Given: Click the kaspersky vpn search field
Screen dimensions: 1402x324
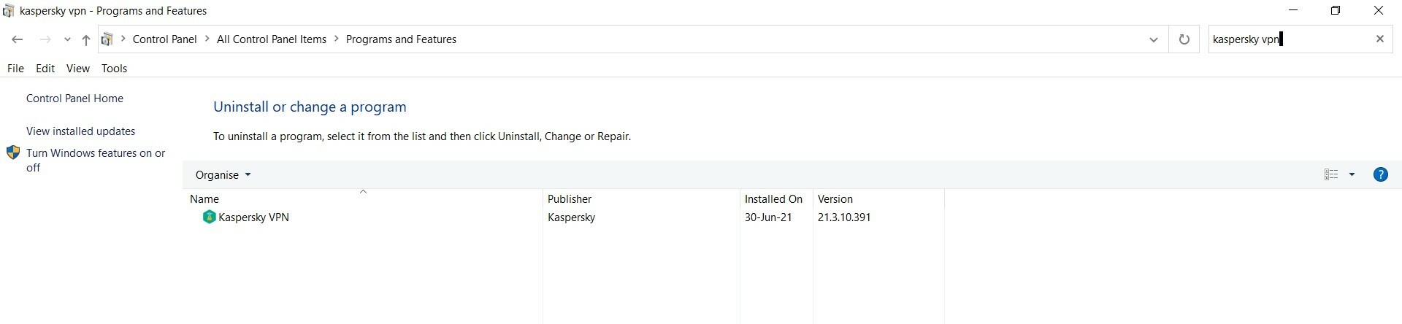Looking at the screenshot, I should tap(1289, 39).
